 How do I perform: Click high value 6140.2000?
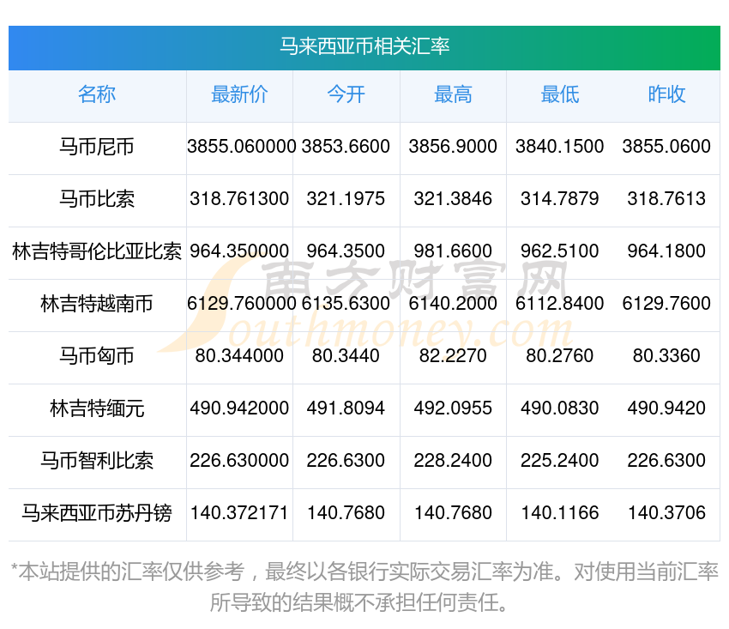tap(453, 304)
